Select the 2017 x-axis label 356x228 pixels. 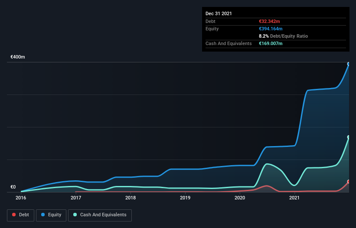[76, 198]
